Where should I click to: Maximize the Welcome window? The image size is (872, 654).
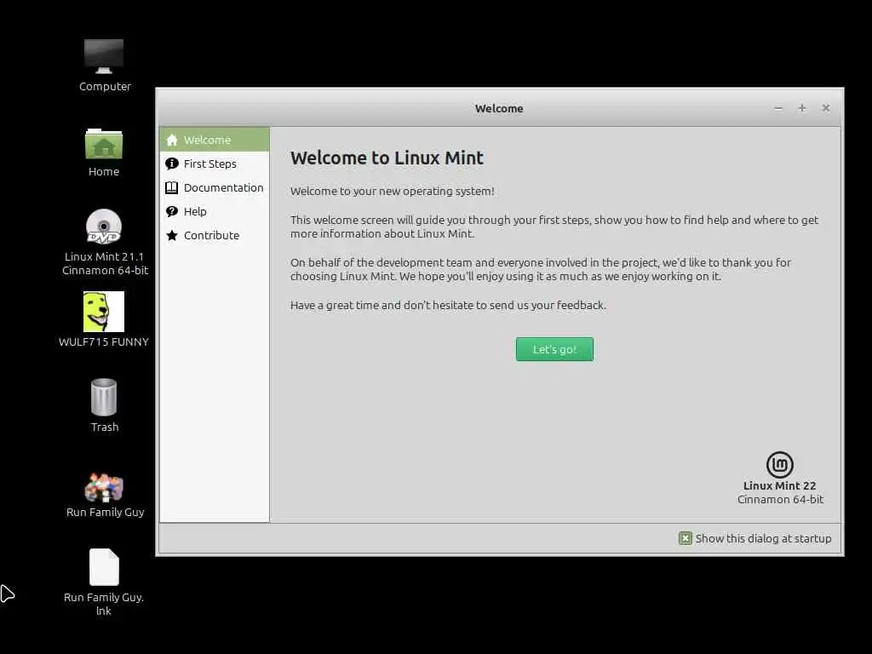802,108
